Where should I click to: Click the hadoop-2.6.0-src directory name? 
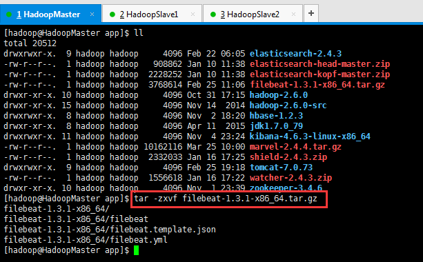click(288, 105)
